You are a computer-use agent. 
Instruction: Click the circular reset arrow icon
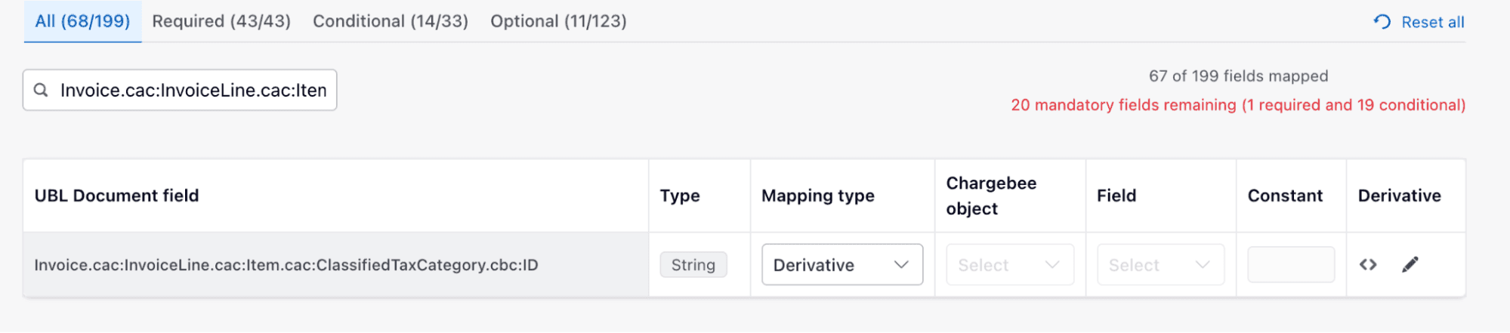click(1382, 22)
